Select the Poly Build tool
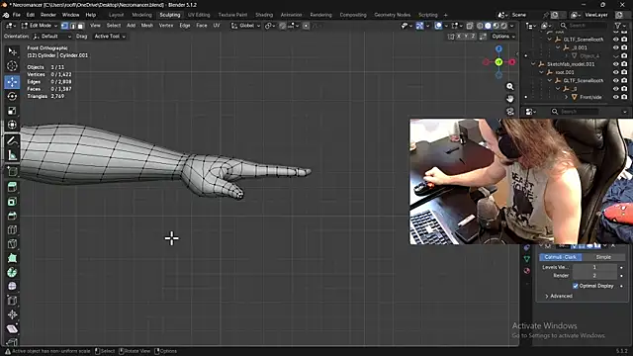 (x=12, y=258)
